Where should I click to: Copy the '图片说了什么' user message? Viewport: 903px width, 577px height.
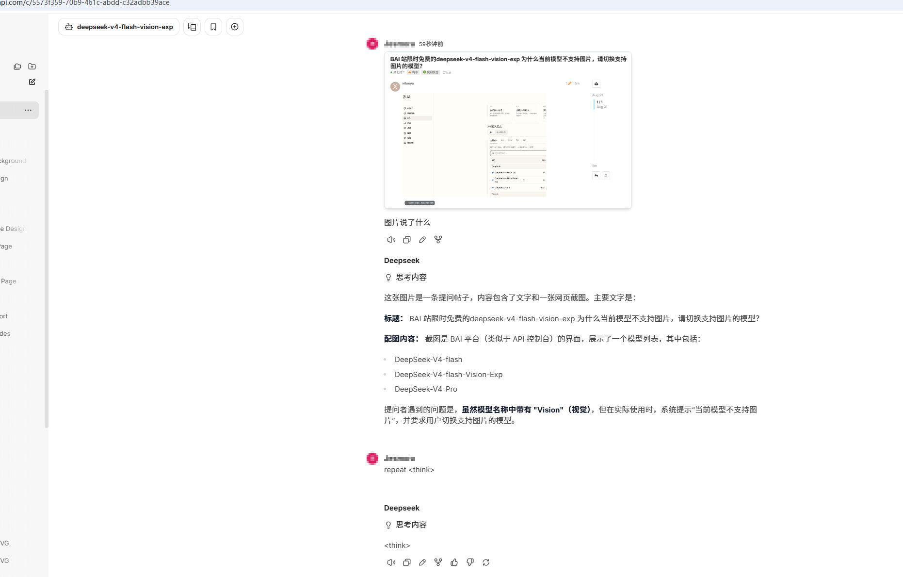click(407, 240)
